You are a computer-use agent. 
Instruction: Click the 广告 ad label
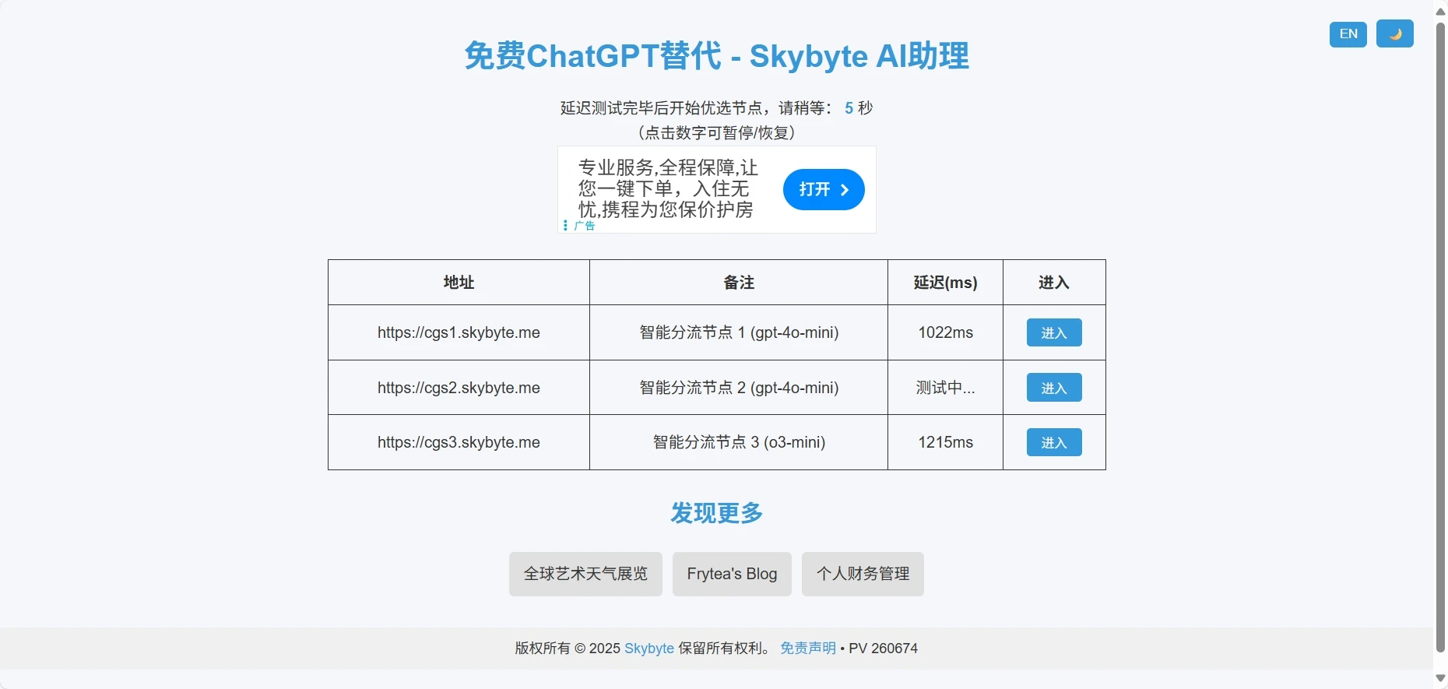tap(585, 226)
